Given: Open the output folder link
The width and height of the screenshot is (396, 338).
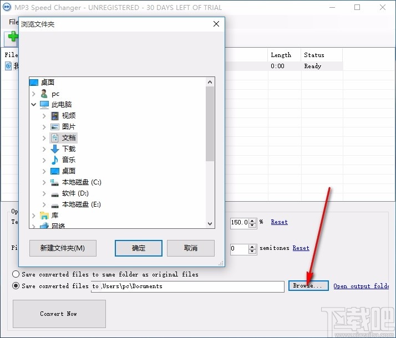Looking at the screenshot, I should coord(361,286).
